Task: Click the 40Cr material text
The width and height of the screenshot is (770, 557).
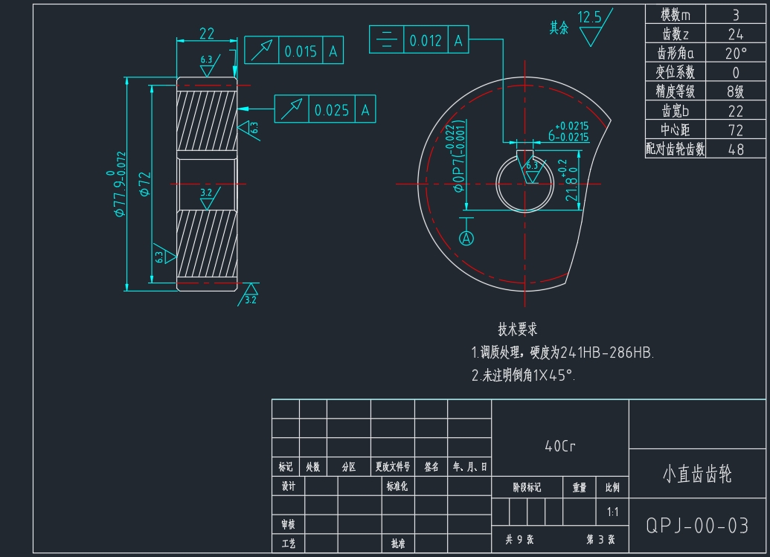Action: [559, 445]
